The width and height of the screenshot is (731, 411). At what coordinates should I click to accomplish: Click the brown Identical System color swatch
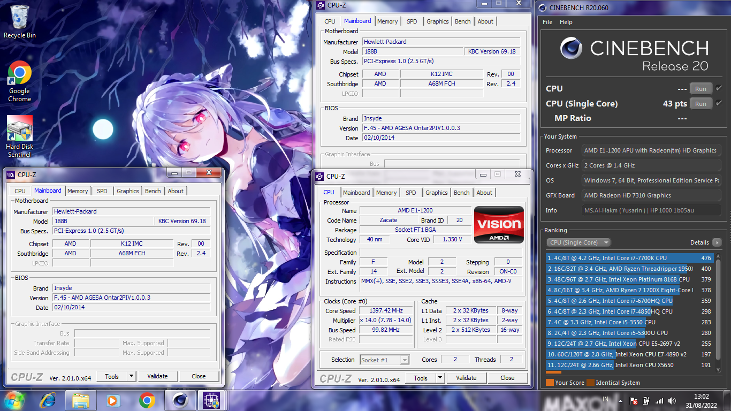tap(590, 383)
